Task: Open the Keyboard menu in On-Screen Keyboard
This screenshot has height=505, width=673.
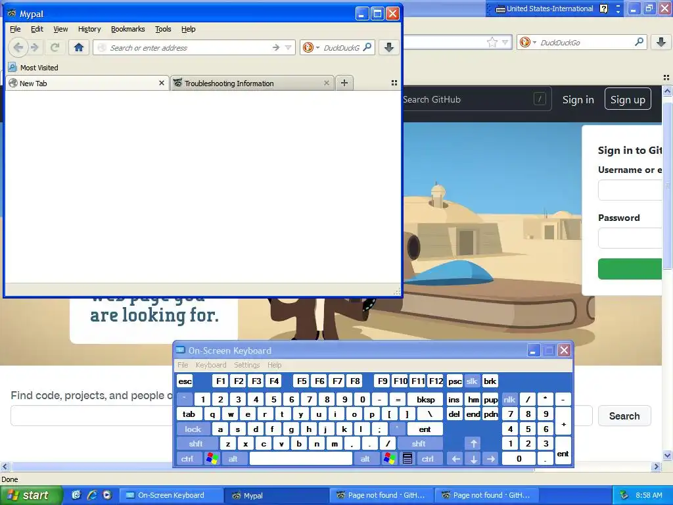Action: click(211, 364)
